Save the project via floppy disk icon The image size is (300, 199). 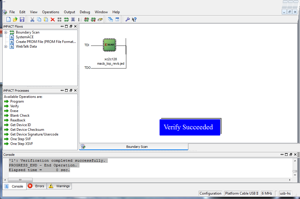point(22,19)
